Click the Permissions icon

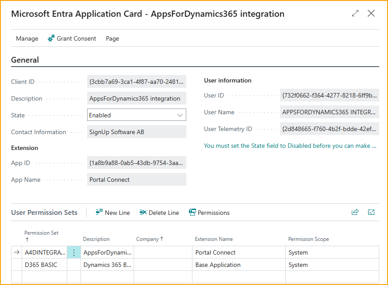[x=192, y=212]
